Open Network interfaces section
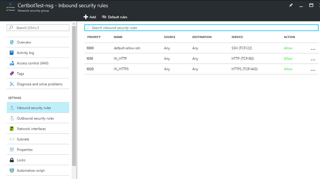This screenshot has height=179, width=320. click(x=38, y=129)
